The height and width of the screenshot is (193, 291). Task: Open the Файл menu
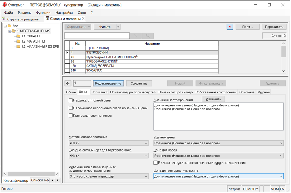click(x=9, y=13)
